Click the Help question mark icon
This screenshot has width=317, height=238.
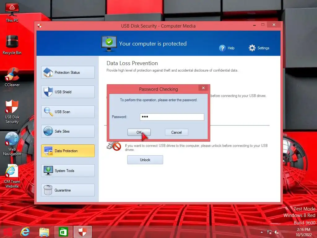[222, 48]
